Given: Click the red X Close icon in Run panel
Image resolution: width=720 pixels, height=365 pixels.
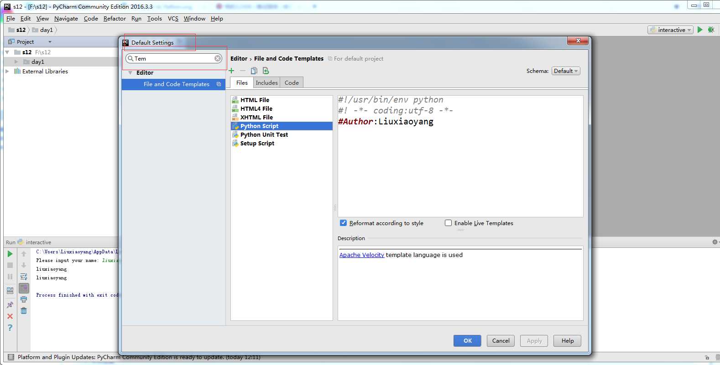Looking at the screenshot, I should click(10, 316).
